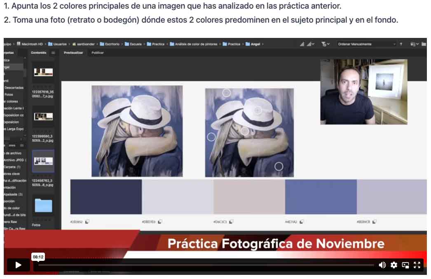Open Contenido panel options menu icon
Screen dimensions: 431x279
(53, 53)
